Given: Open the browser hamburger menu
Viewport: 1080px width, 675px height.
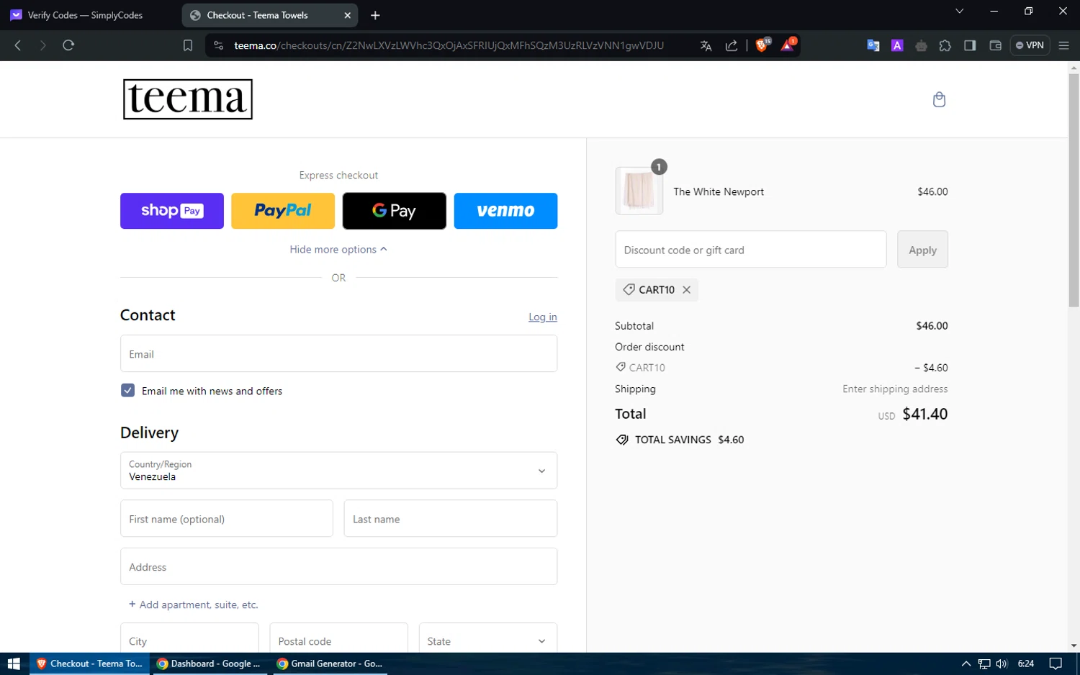Looking at the screenshot, I should click(1063, 45).
